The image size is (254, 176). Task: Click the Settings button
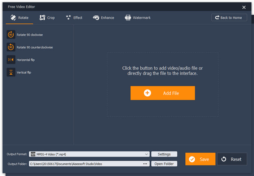[164, 154]
